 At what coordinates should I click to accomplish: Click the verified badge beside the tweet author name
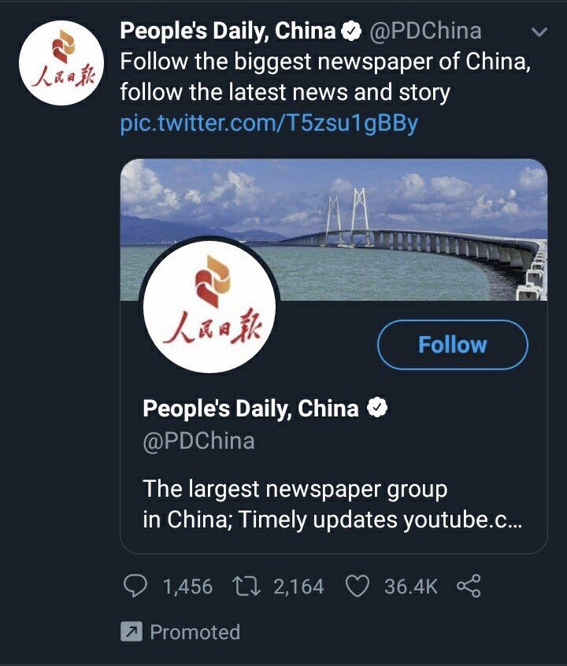[351, 31]
